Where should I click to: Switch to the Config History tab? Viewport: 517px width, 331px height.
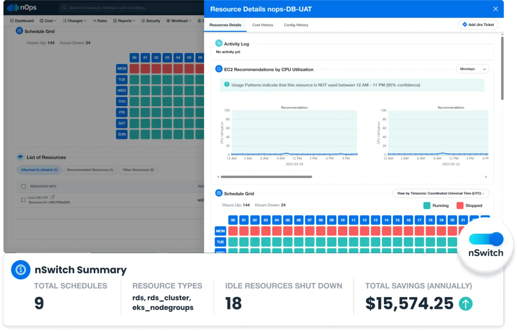(x=296, y=25)
